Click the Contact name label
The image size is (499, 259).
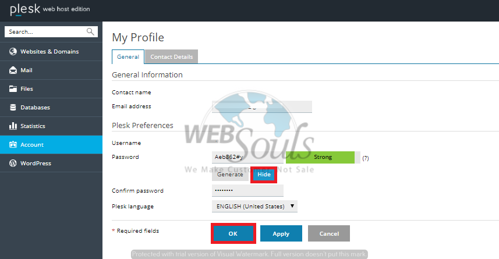pyautogui.click(x=132, y=93)
